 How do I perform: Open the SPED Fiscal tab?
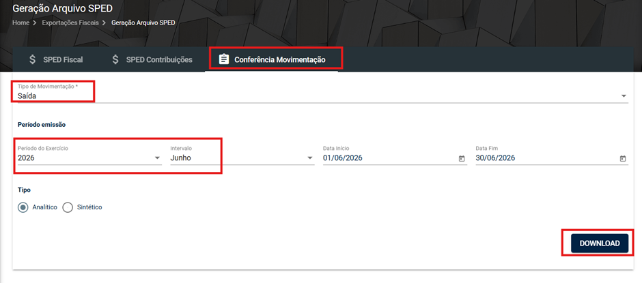coord(56,60)
